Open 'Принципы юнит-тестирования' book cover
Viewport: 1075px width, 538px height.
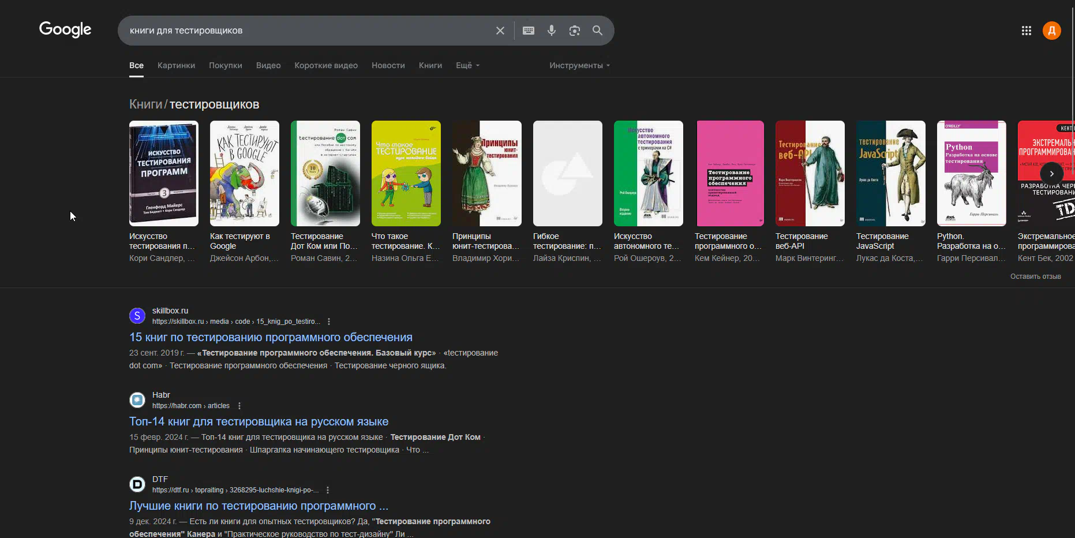(487, 173)
